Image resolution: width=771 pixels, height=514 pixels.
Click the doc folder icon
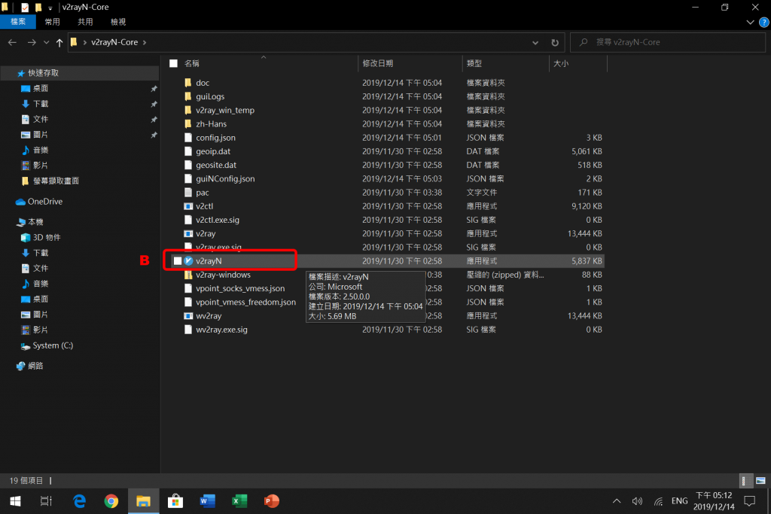(188, 83)
